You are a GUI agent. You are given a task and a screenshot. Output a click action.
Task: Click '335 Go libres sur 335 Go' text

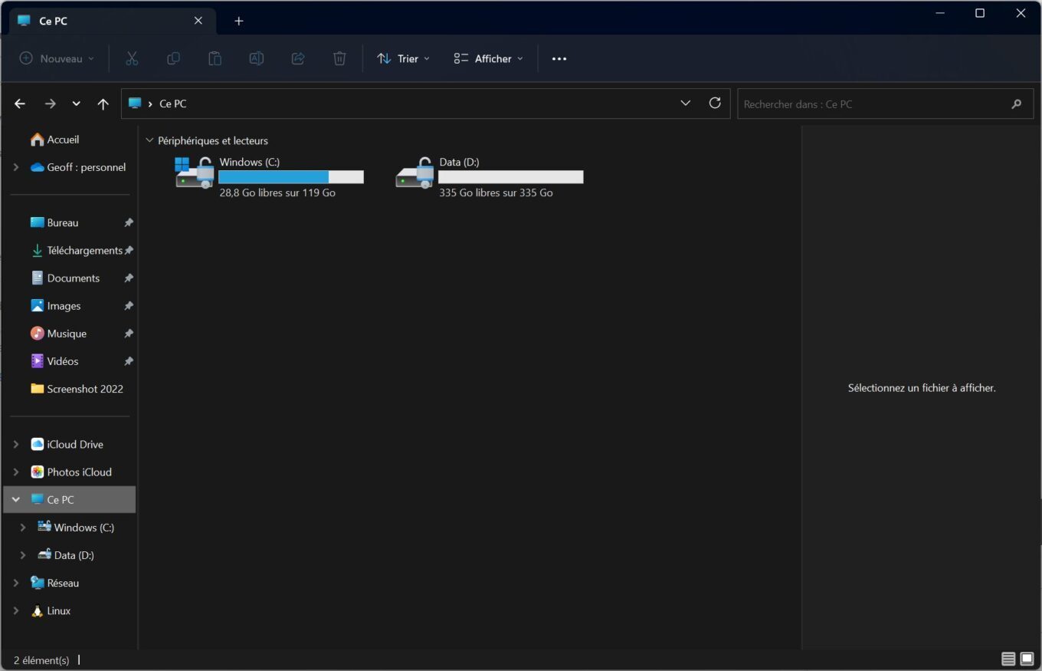pos(496,192)
